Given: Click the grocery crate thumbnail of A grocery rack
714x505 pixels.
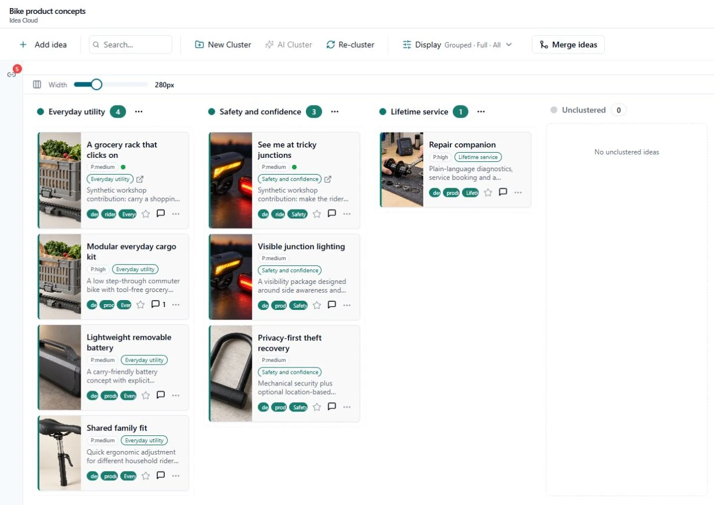Looking at the screenshot, I should [x=60, y=181].
